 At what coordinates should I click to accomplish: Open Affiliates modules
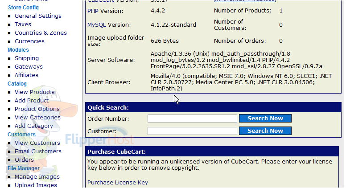pyautogui.click(x=26, y=75)
